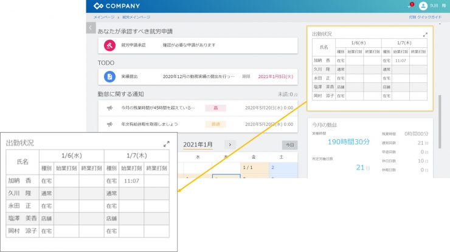Viewport: 450px width, 252px height.
Task: Open 今月の残業時間が45時間を超えている notice
Action: 158,108
